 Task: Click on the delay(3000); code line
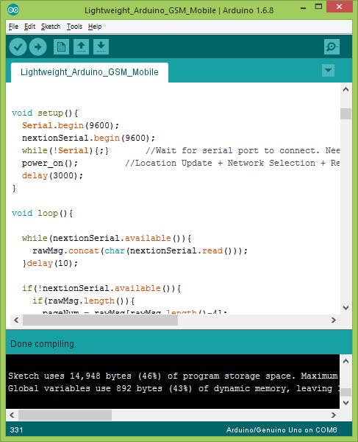tap(52, 175)
